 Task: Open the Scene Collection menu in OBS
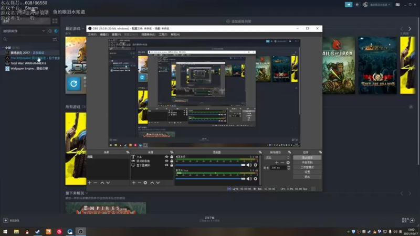coord(149,35)
